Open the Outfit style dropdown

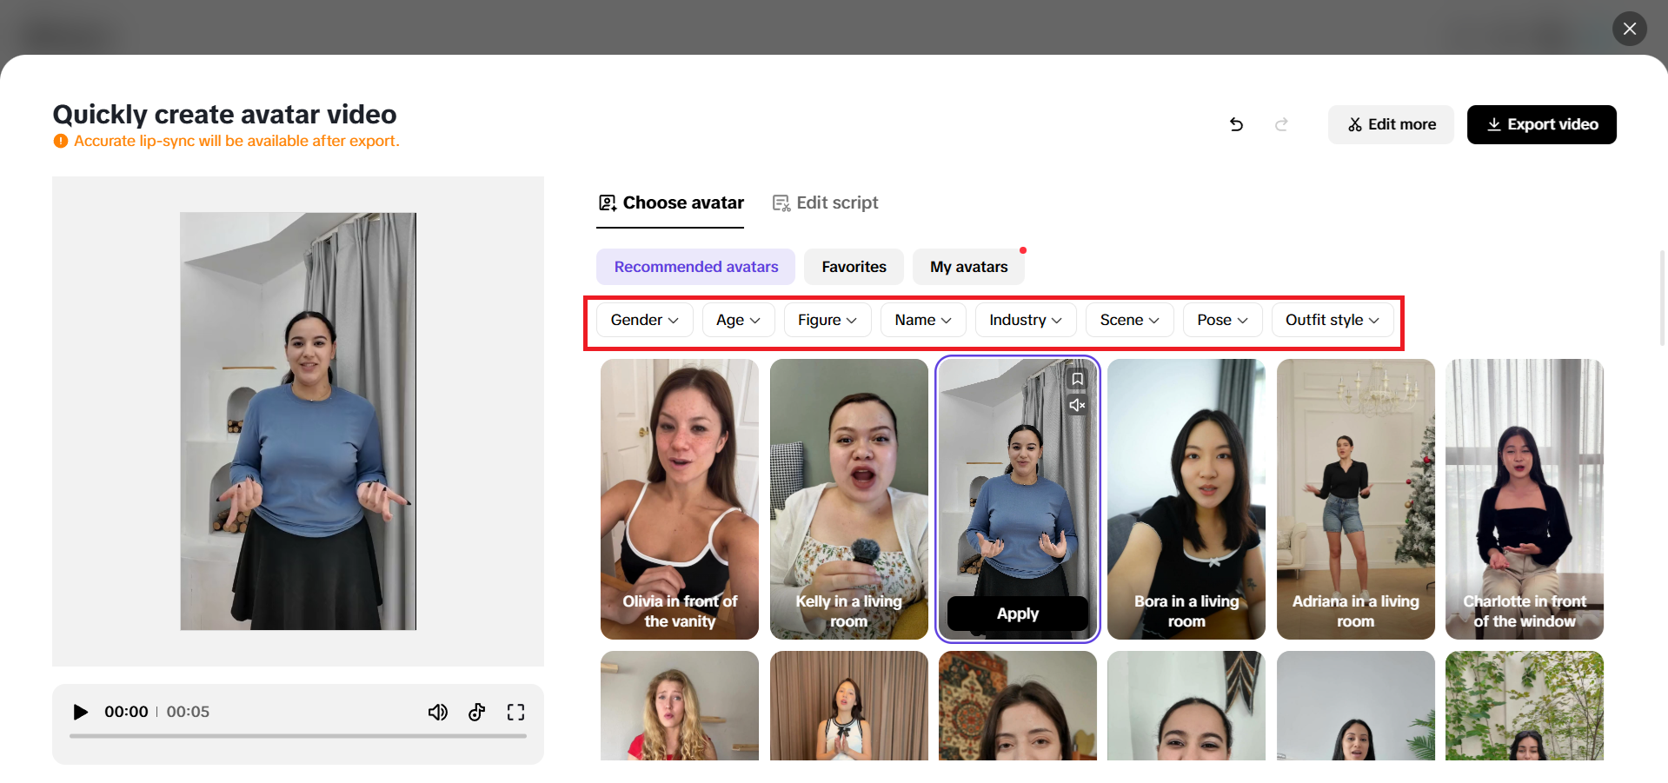(1332, 319)
